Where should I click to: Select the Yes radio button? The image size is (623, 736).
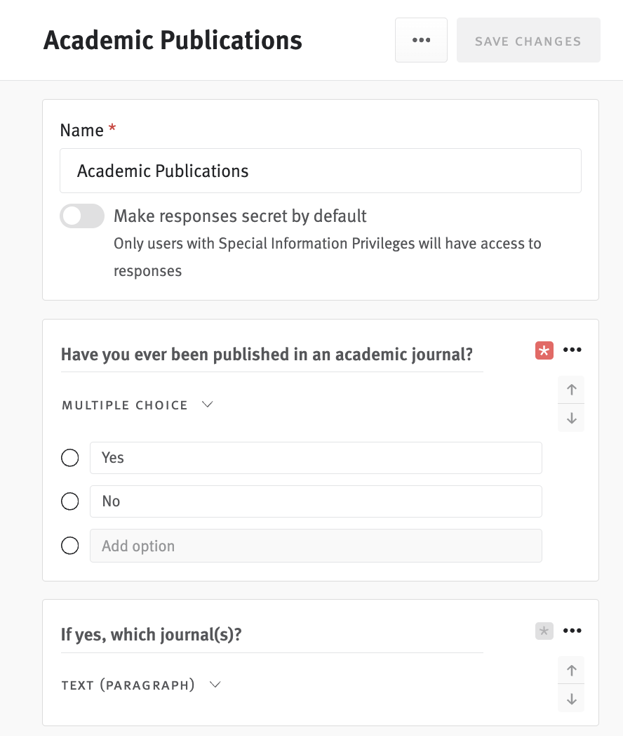tap(70, 458)
